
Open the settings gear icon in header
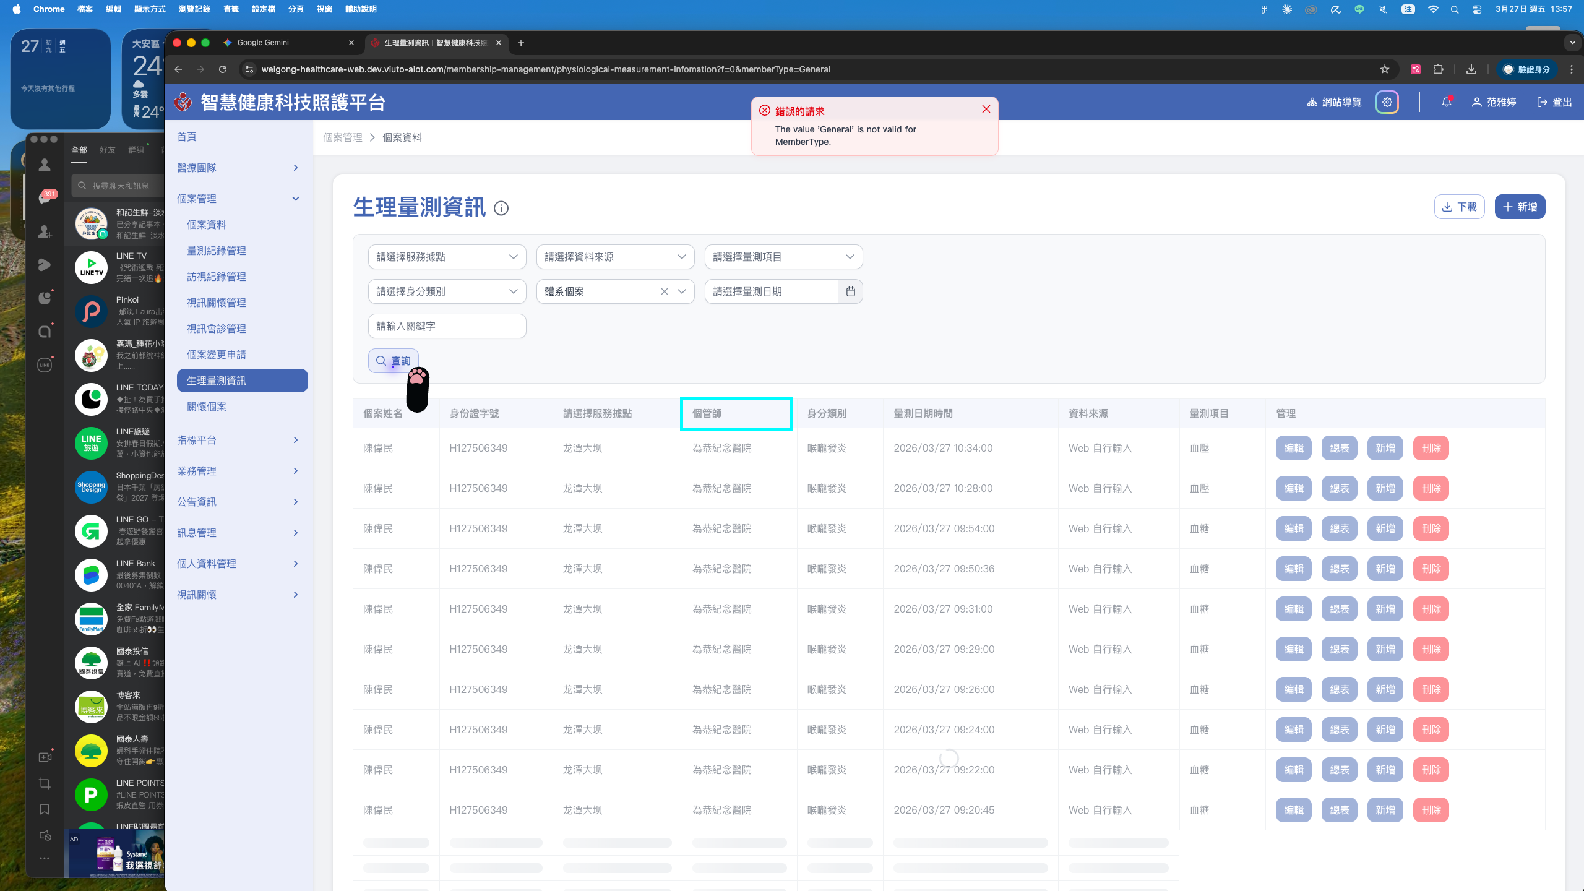coord(1387,102)
